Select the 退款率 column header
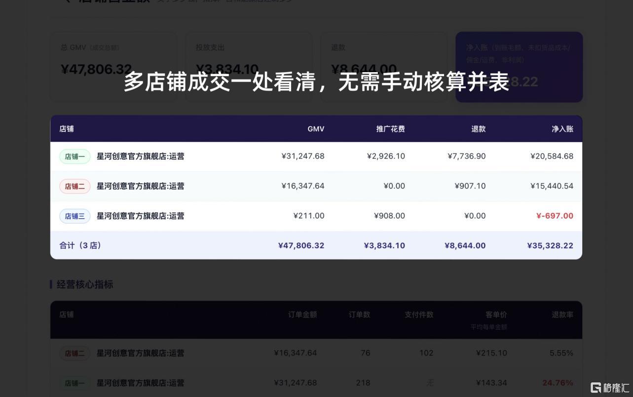Viewport: 633px width, 397px height. click(562, 315)
